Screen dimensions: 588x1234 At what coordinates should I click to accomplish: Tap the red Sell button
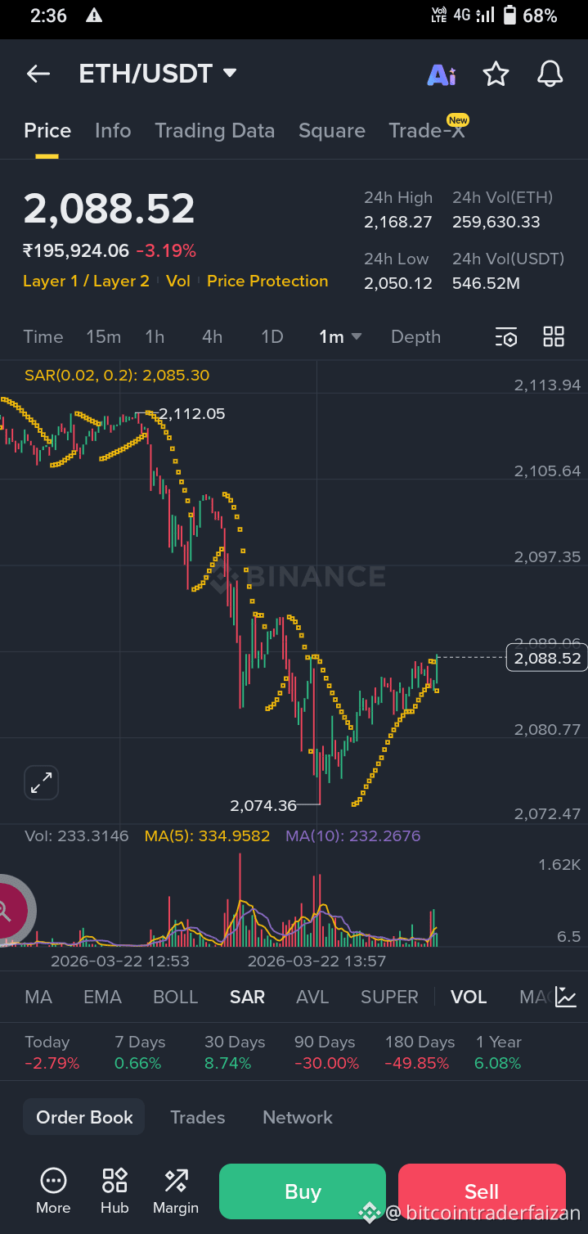click(x=482, y=1192)
